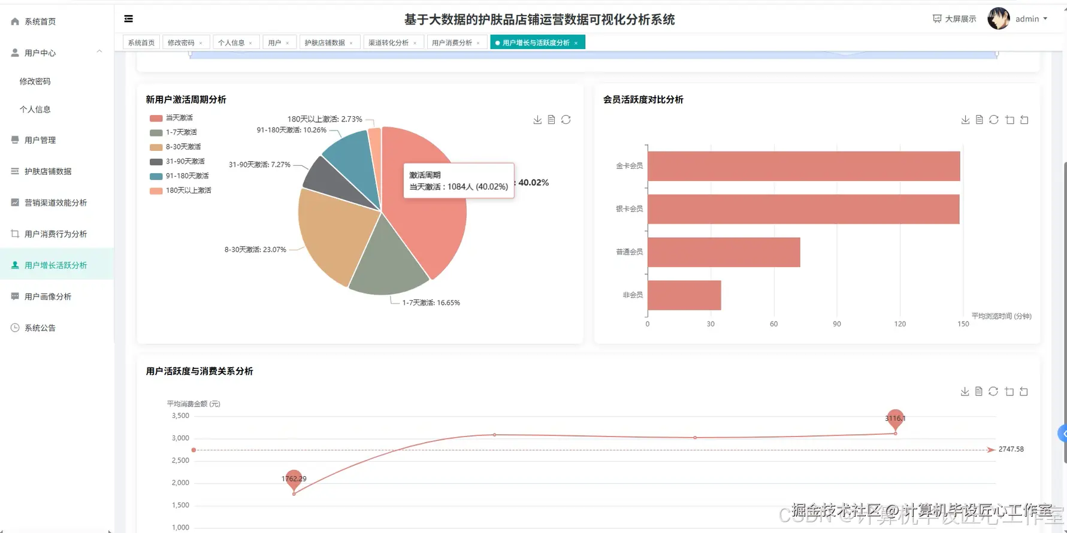Enable area zoom on 会员活跃度 chart

pos(1010,120)
